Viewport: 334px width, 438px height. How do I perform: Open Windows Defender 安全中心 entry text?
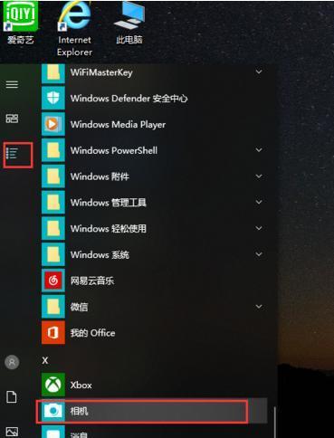129,99
